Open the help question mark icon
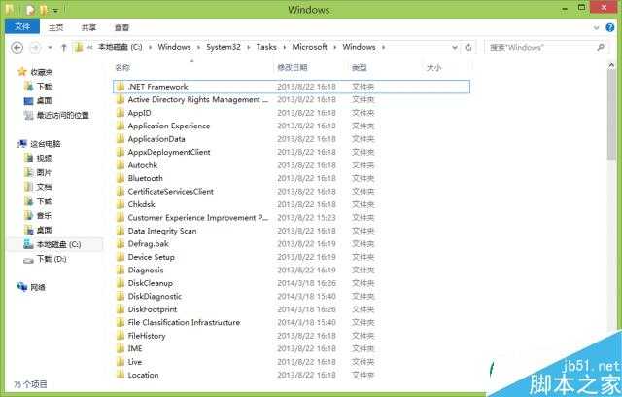 coord(610,27)
